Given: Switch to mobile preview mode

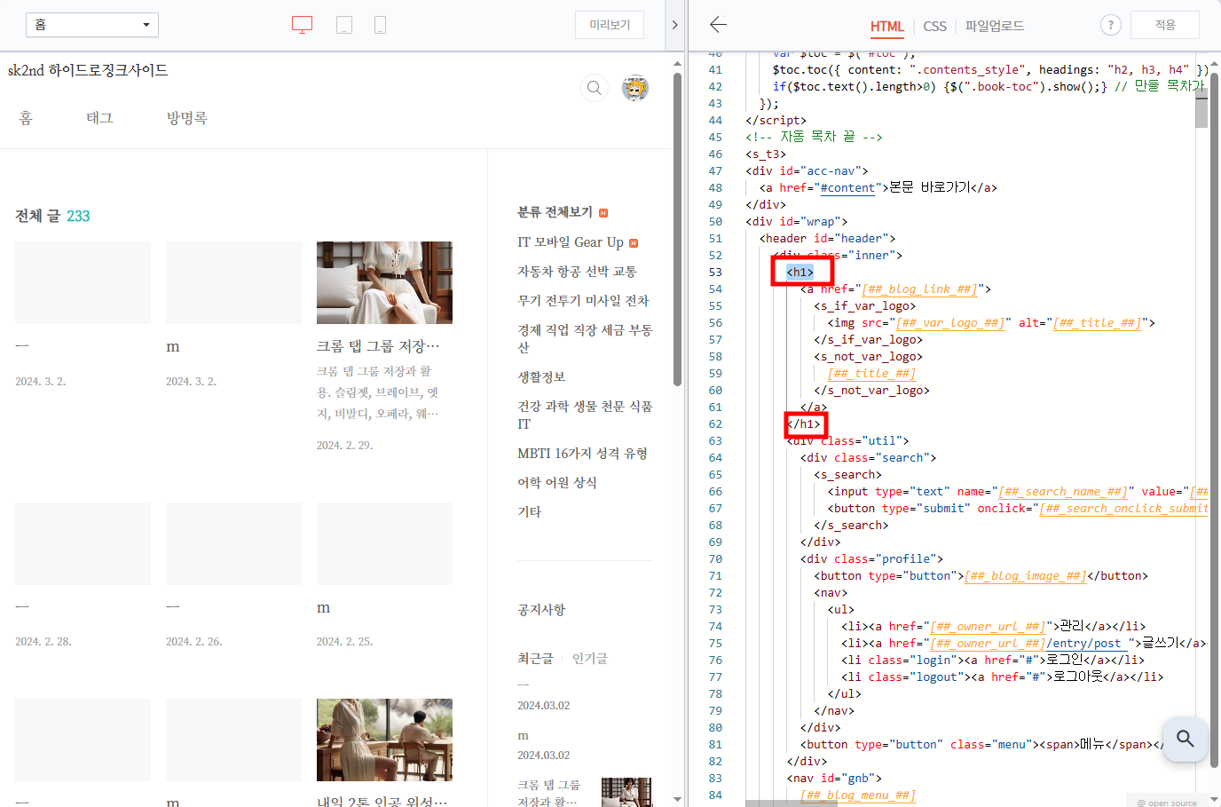Looking at the screenshot, I should pyautogui.click(x=380, y=25).
